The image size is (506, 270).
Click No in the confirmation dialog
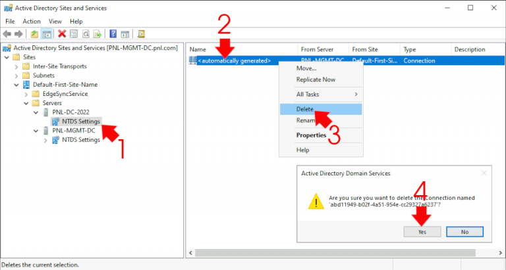click(464, 232)
